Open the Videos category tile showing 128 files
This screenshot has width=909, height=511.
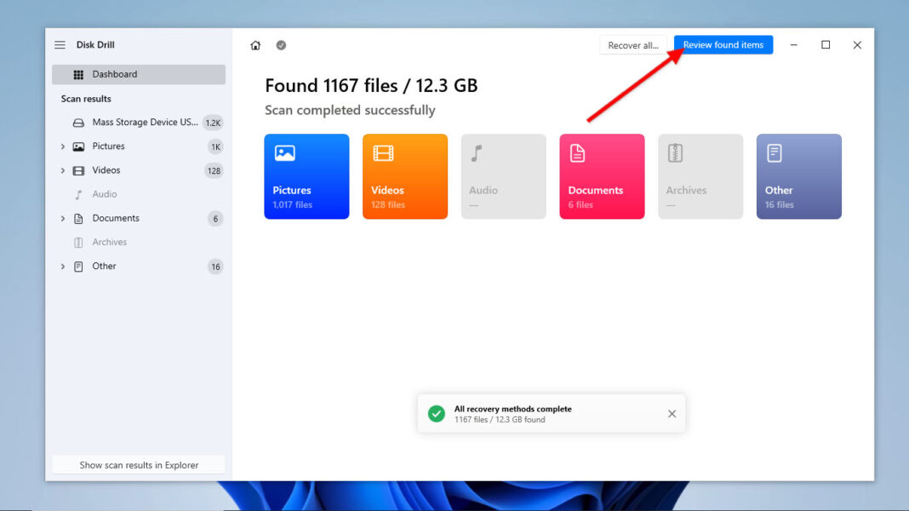click(404, 176)
